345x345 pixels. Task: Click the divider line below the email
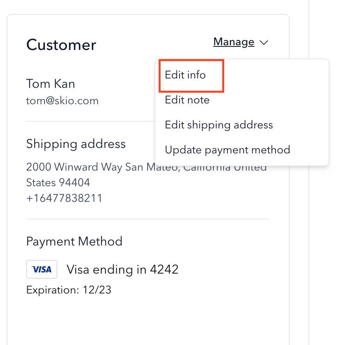click(91, 121)
